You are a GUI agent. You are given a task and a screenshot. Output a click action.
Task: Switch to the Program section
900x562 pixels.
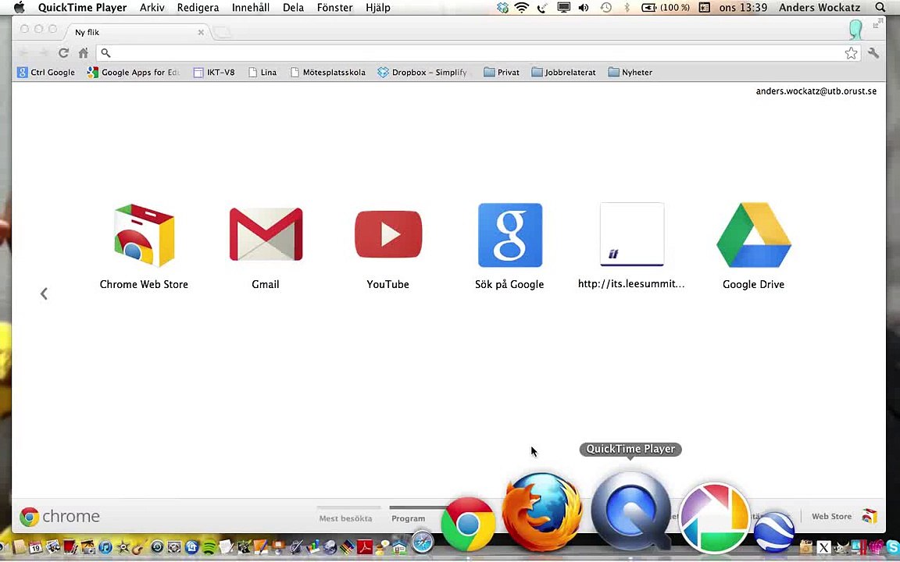tap(408, 518)
